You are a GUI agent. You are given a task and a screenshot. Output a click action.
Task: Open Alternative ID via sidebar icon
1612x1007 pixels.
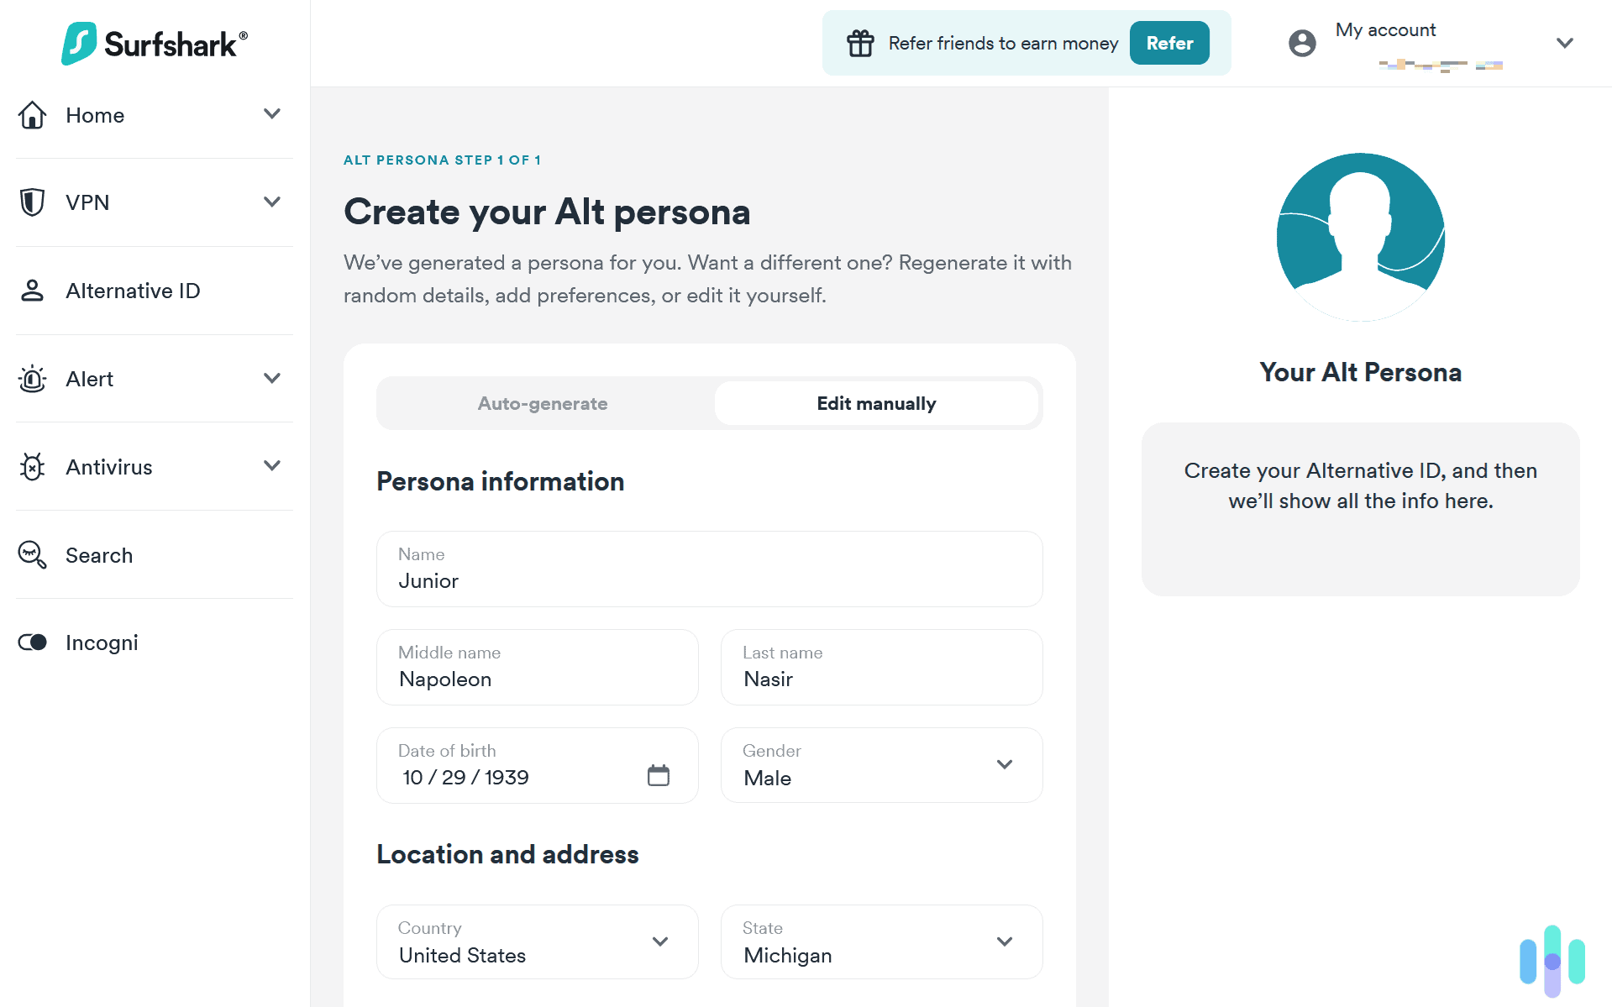click(32, 291)
